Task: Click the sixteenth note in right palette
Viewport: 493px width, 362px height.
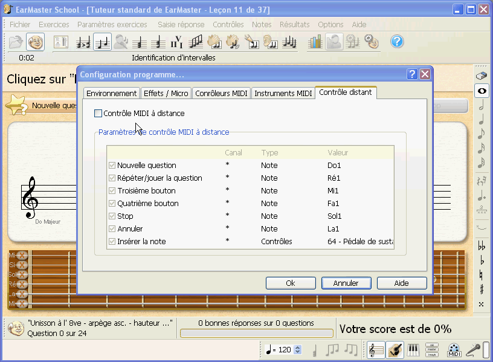Action: pos(482,147)
